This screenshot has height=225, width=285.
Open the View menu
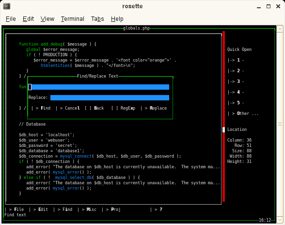point(47,19)
